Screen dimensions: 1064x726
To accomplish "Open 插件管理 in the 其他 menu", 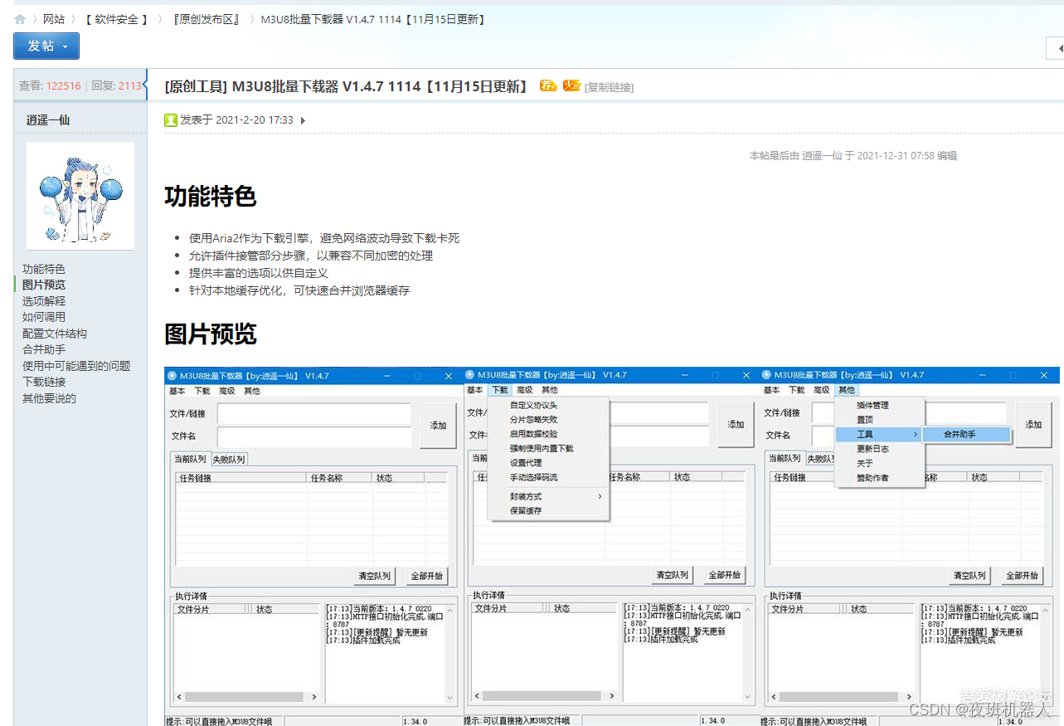I will [879, 405].
